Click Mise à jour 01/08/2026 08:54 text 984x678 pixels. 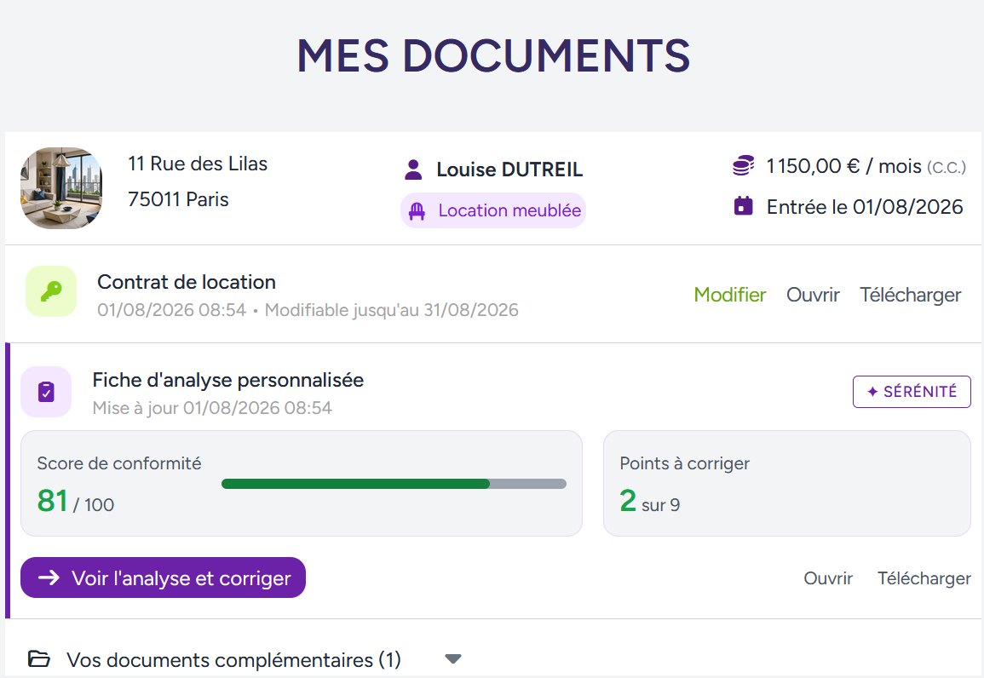[x=212, y=408]
